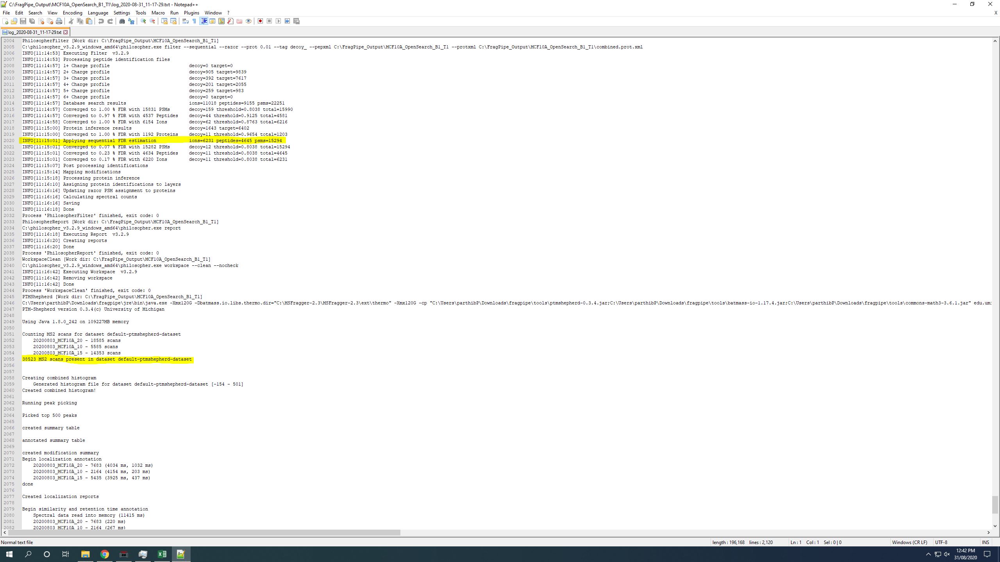
Task: Start macro recording with the red record icon
Action: (261, 21)
